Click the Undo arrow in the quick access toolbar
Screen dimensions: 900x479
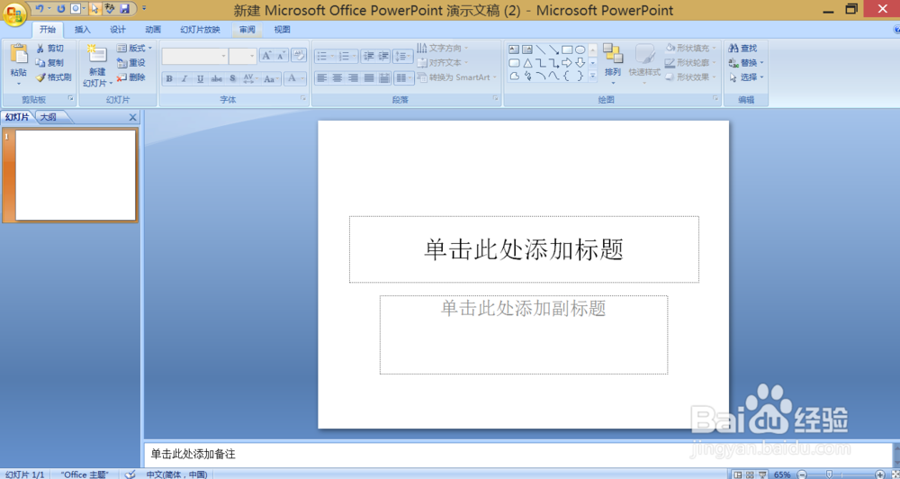(x=39, y=9)
